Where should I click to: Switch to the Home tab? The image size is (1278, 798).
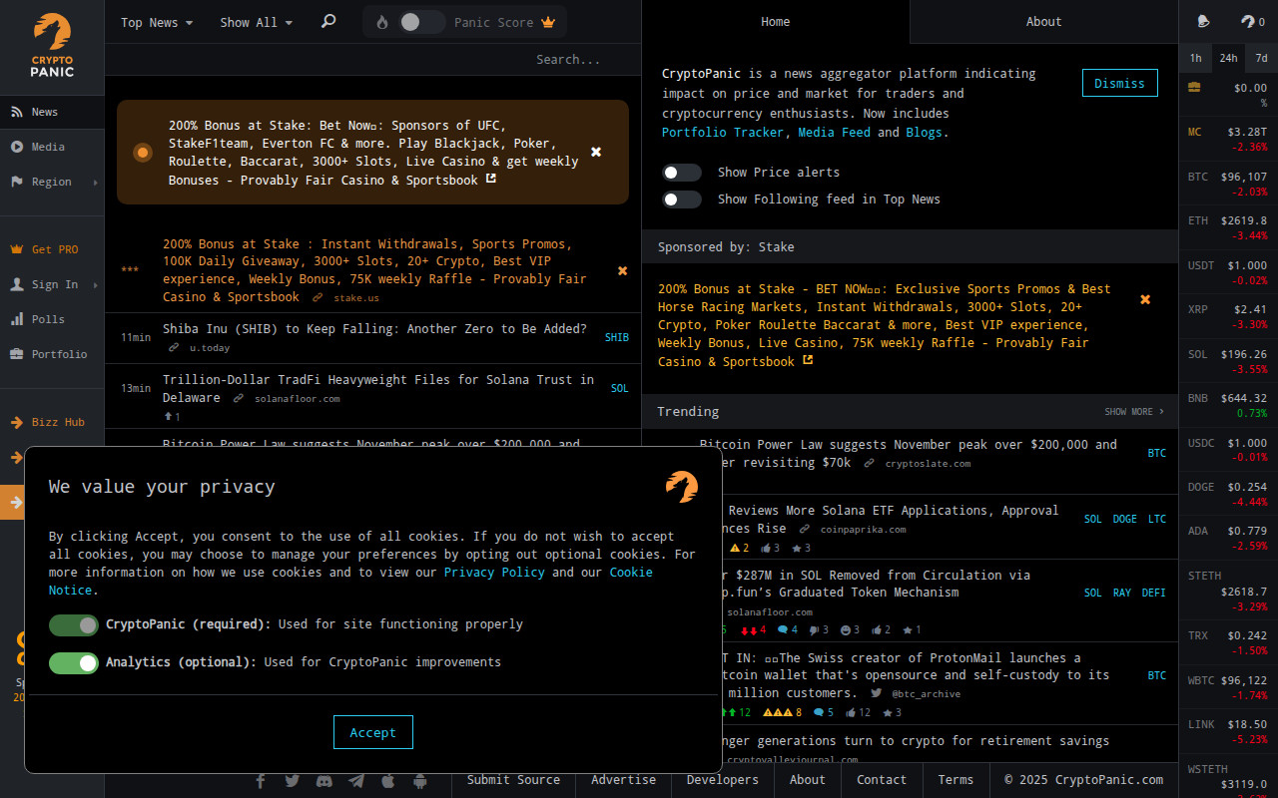point(775,22)
